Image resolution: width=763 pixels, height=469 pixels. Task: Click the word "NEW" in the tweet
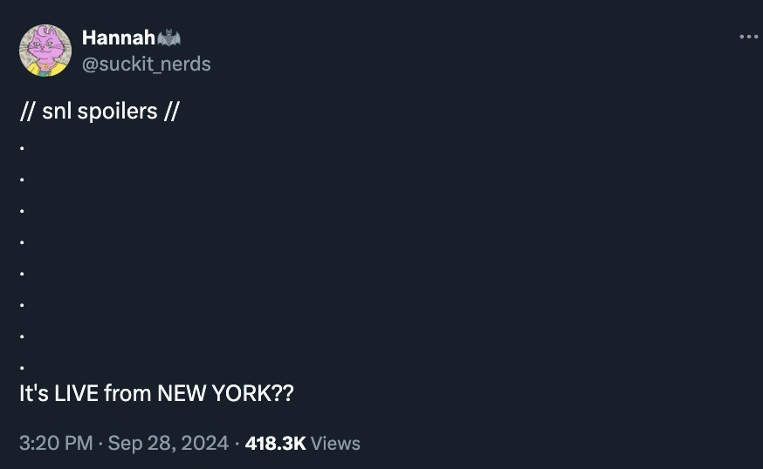coord(181,393)
